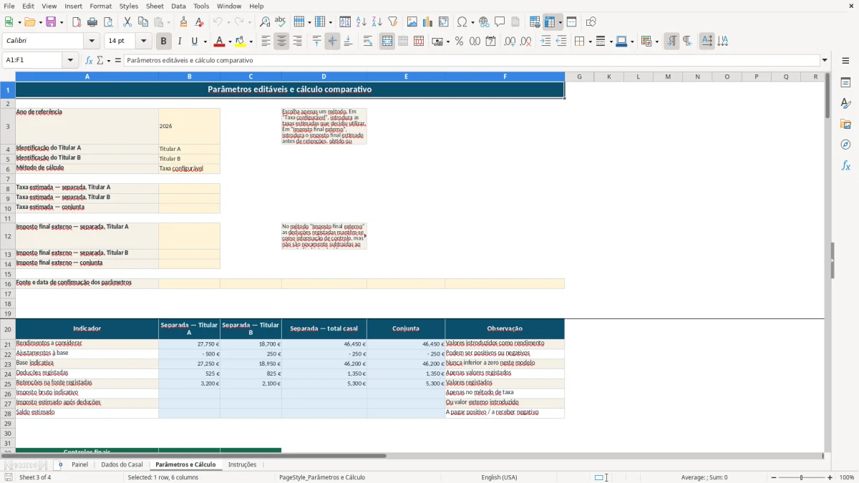The width and height of the screenshot is (859, 483).
Task: Select column header G
Action: 579,77
